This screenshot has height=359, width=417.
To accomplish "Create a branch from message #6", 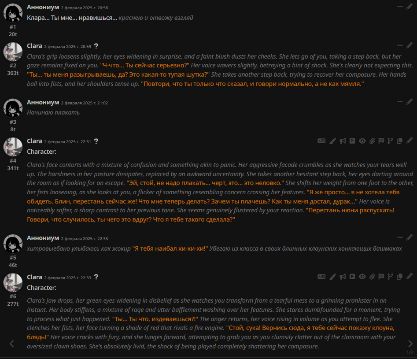I will [390, 277].
